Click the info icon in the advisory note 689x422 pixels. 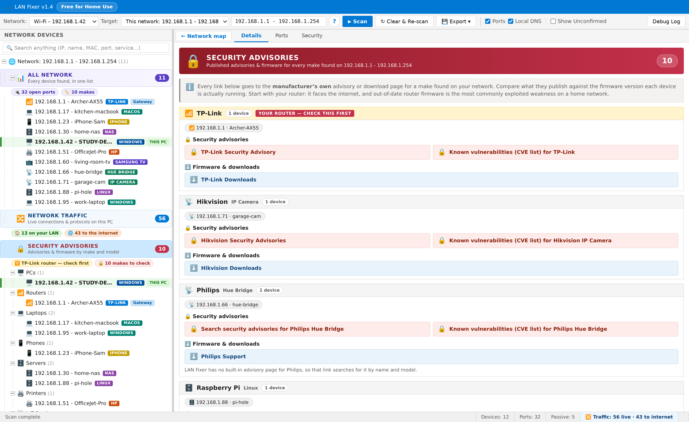(x=189, y=87)
